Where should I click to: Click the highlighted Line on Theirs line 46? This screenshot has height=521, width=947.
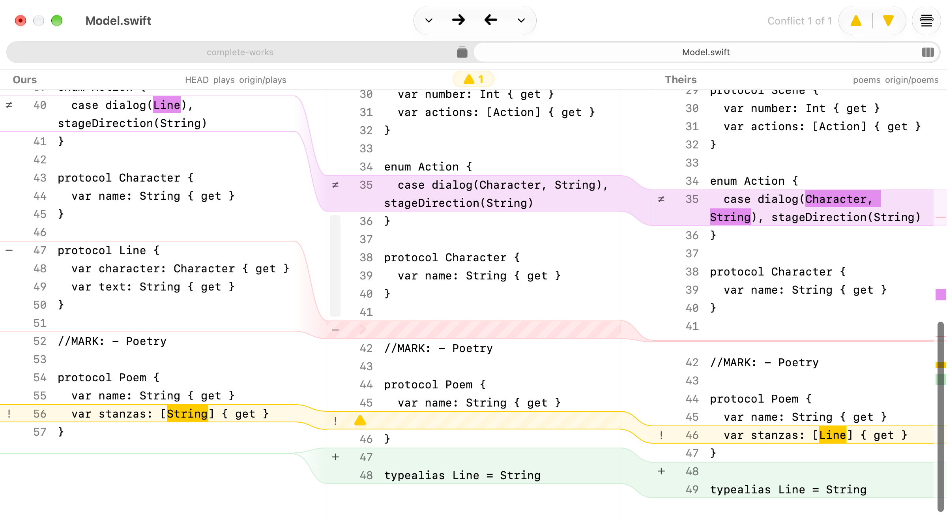[x=833, y=435]
